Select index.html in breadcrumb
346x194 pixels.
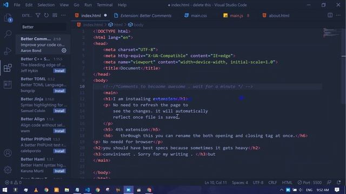(x=92, y=25)
